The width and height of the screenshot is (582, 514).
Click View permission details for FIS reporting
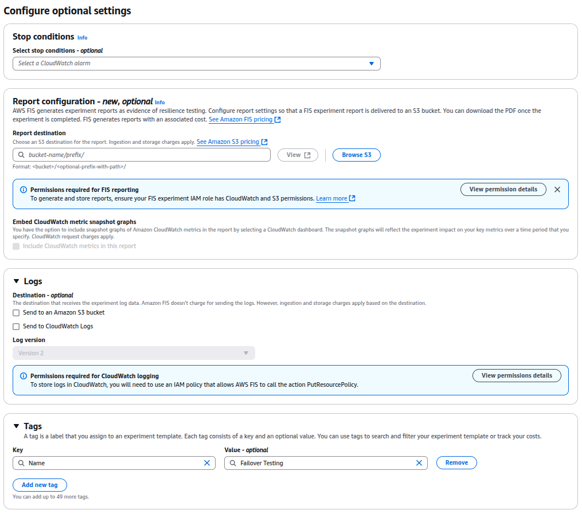pyautogui.click(x=503, y=189)
